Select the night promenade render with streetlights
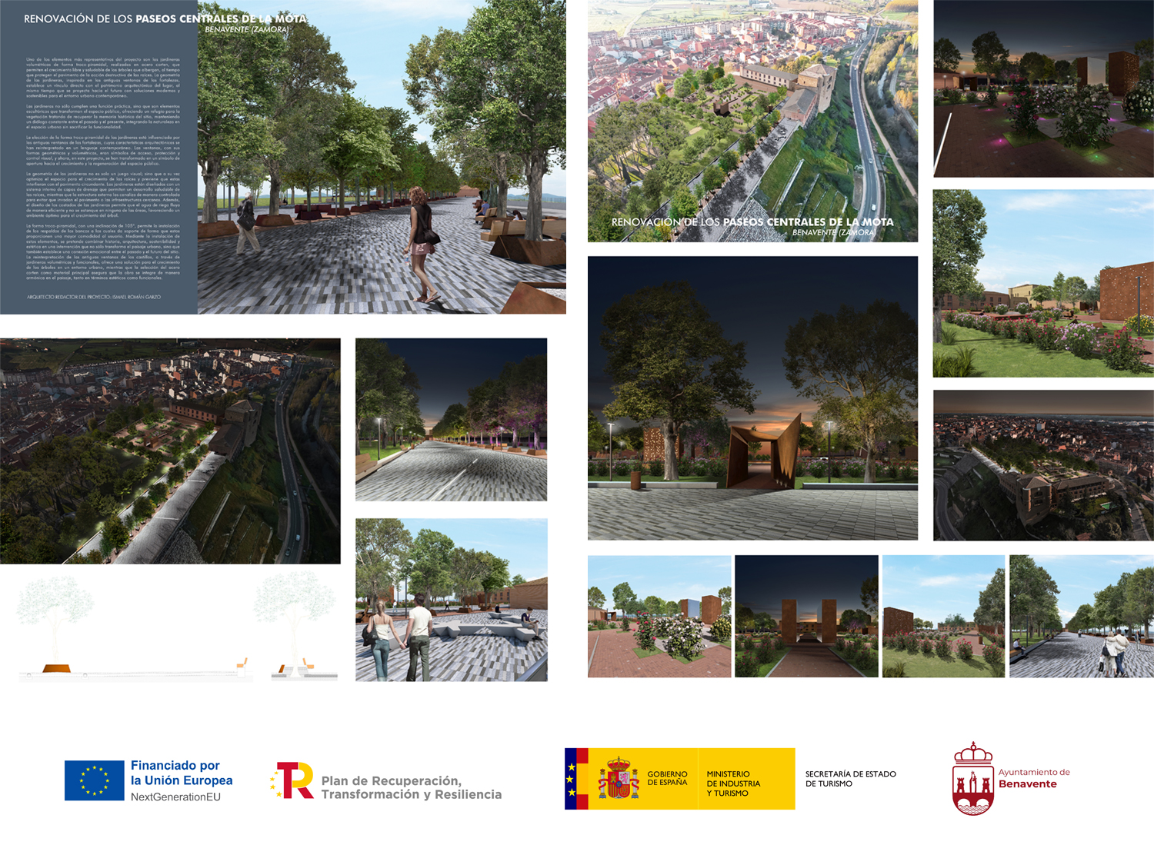Screen dimensions: 1154x865 coord(451,420)
